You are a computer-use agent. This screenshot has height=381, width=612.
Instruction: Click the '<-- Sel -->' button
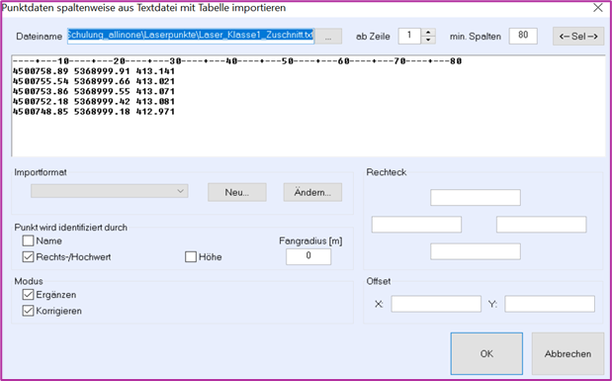[578, 37]
